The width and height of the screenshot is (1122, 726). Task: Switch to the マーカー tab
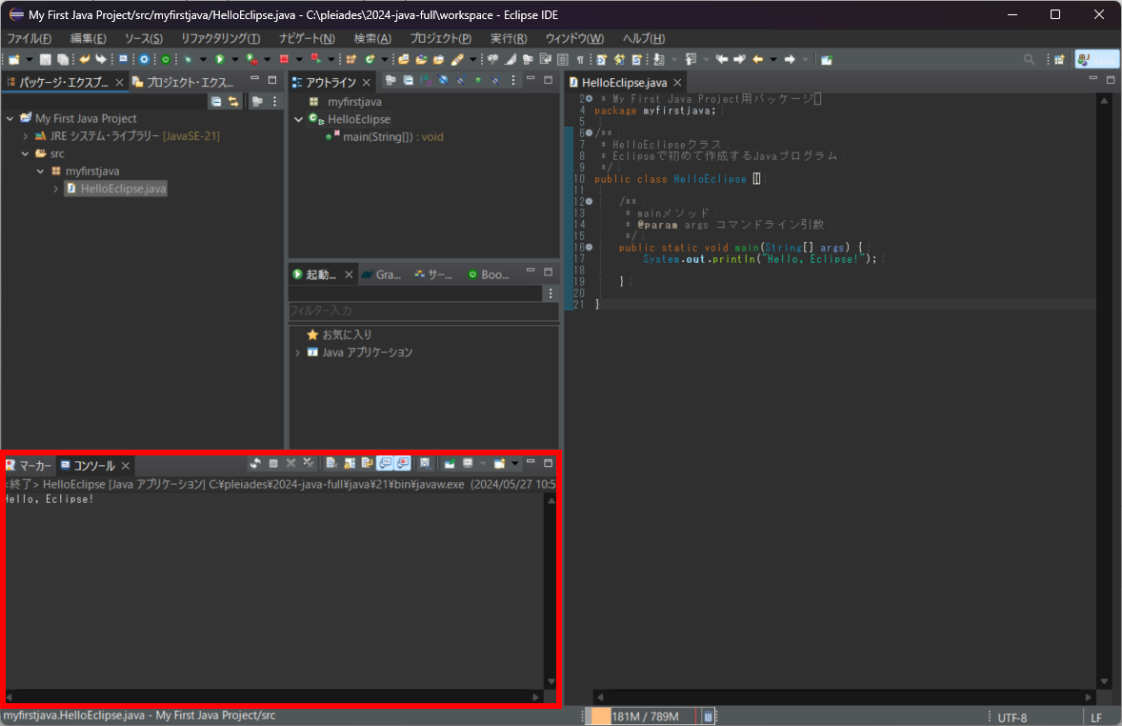tap(29, 465)
